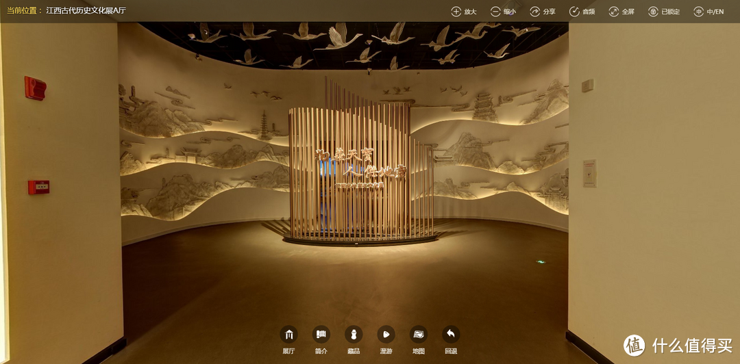
Task: Enter 全屏 fullscreen mode
Action: click(613, 12)
